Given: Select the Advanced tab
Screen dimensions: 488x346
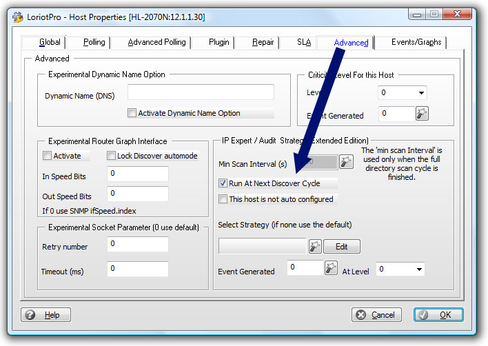Looking at the screenshot, I should (x=345, y=42).
